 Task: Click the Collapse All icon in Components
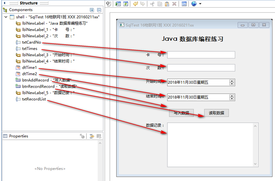pos(99,10)
